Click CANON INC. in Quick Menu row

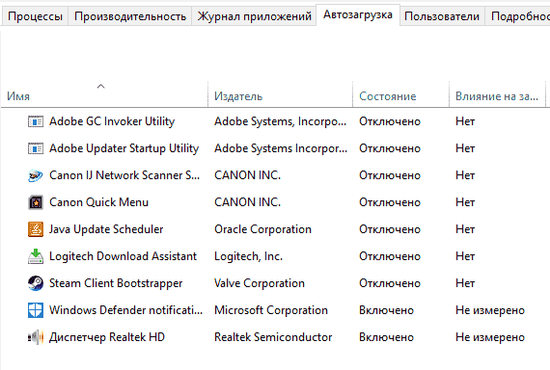pyautogui.click(x=248, y=202)
